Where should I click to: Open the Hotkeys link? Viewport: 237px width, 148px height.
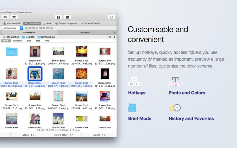(x=137, y=93)
